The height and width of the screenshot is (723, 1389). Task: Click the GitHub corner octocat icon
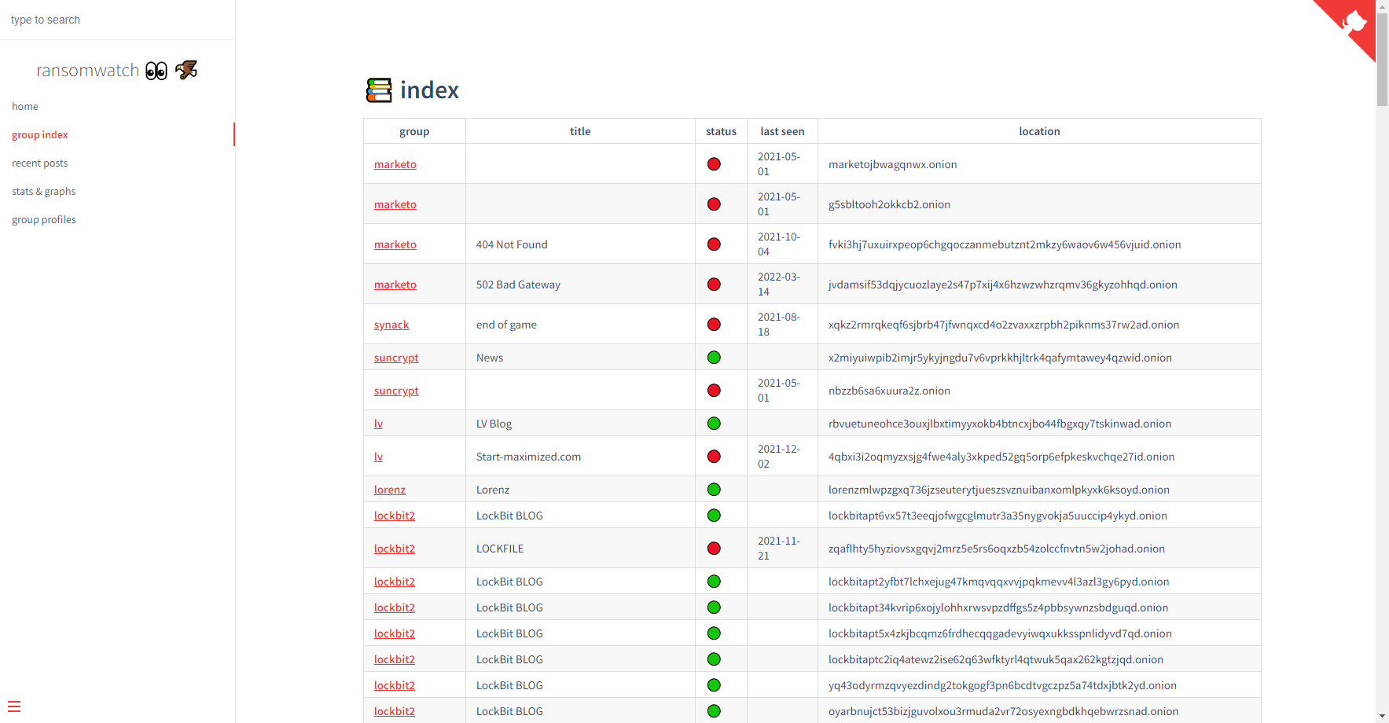1355,22
